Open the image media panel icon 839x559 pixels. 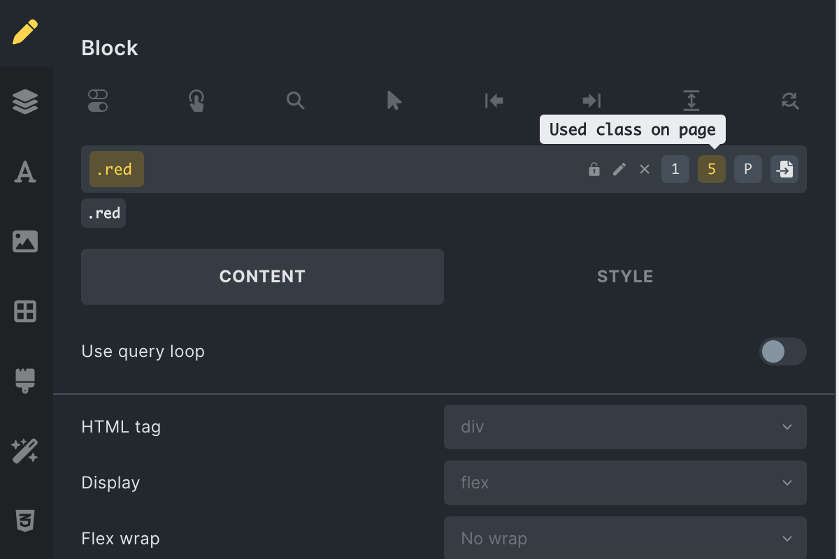[25, 241]
